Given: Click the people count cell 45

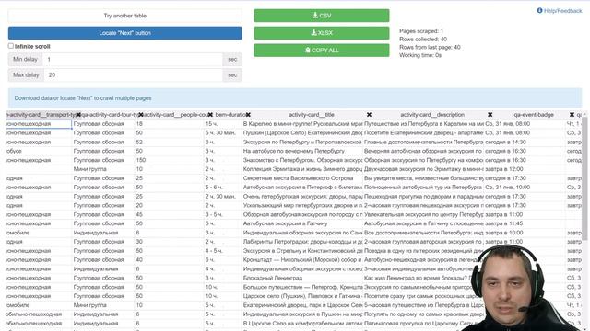Looking at the screenshot, I should pos(169,214).
